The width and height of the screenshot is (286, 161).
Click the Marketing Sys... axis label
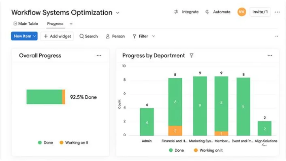(201, 141)
